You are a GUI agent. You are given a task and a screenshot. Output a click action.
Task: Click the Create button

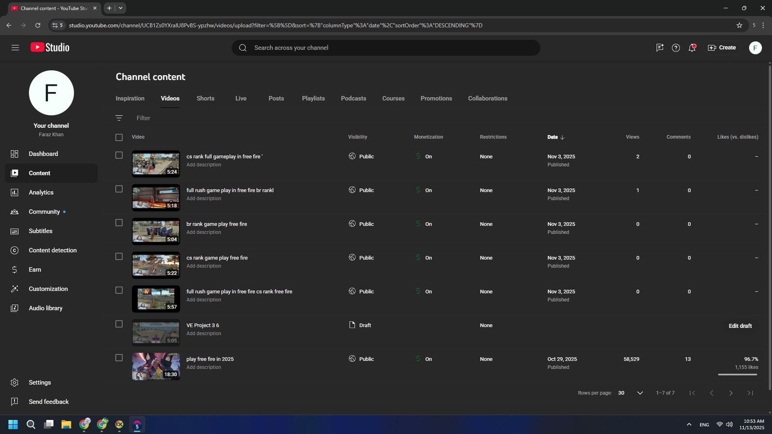[722, 48]
